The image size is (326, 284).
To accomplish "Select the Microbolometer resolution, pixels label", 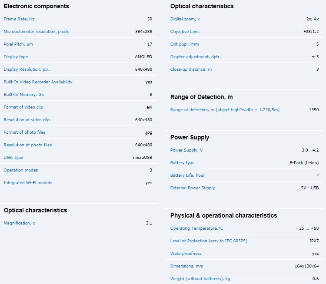I will (37, 32).
